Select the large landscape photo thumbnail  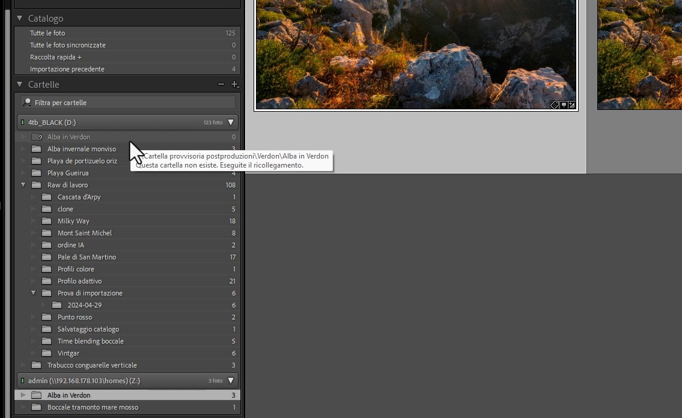point(416,54)
